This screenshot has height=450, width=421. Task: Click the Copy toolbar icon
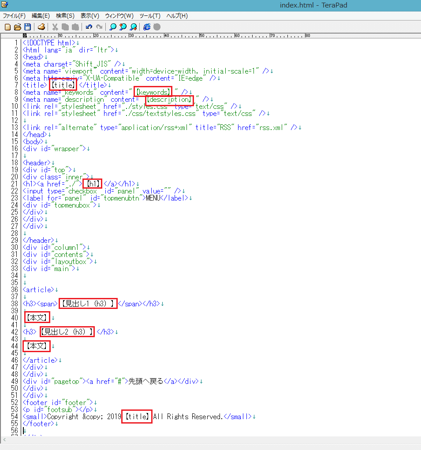pos(65,27)
